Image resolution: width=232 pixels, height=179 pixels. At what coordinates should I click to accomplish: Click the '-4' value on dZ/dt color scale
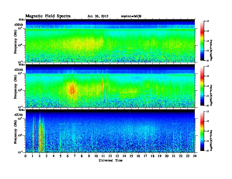(207, 131)
